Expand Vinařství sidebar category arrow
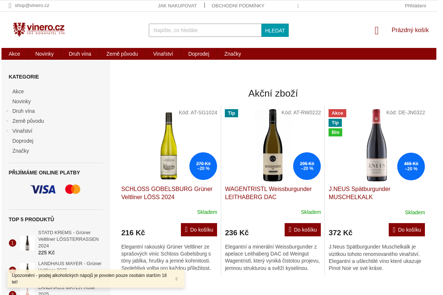The width and height of the screenshot is (443, 295). pyautogui.click(x=7, y=131)
